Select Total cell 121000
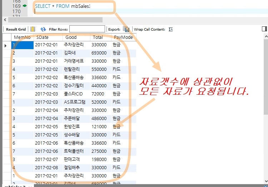Viewport: 268px width, 187px height. (x=100, y=126)
